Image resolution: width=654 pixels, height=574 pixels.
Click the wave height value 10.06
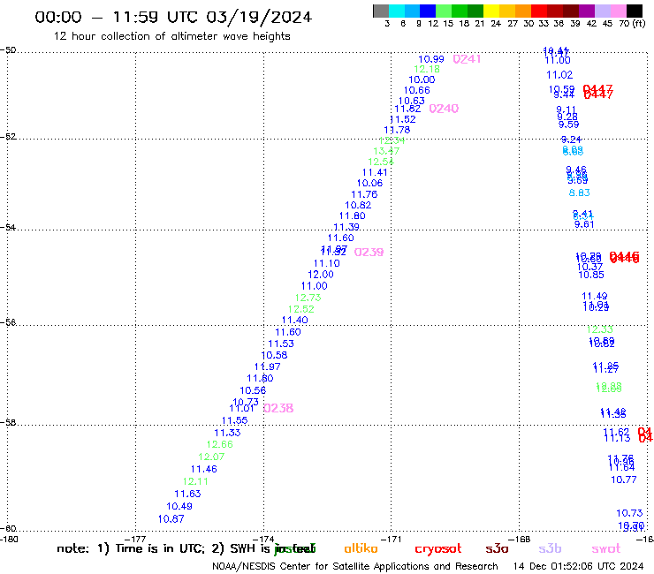[369, 183]
